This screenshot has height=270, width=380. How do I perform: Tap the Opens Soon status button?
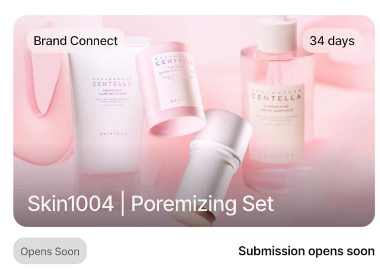point(50,251)
